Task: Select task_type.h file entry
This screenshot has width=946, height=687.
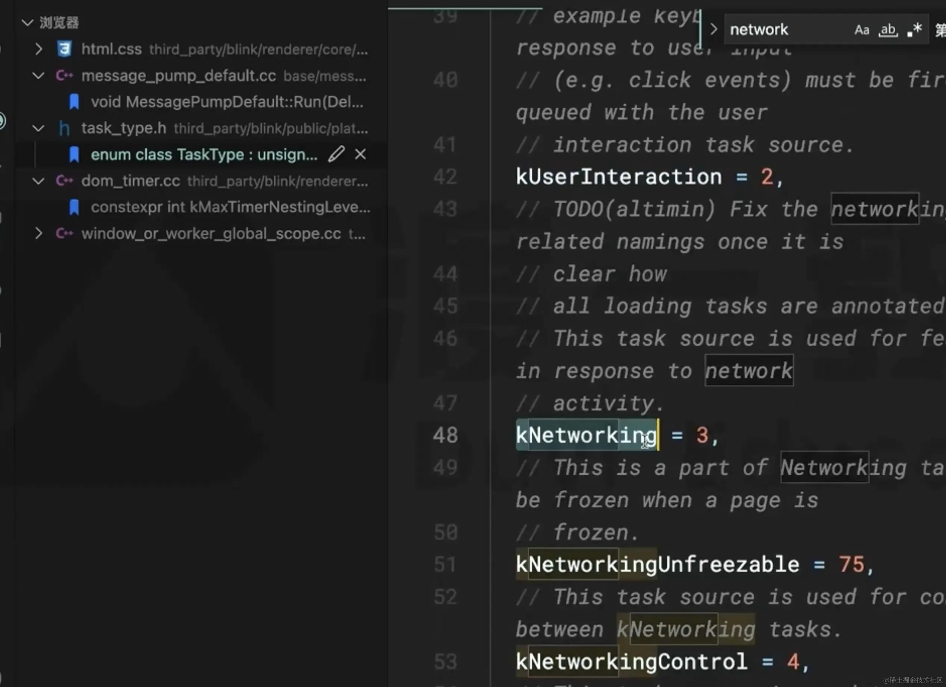Action: 124,128
